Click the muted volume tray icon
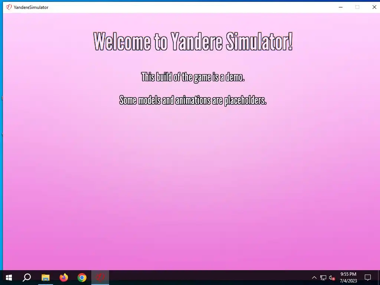 click(x=332, y=278)
